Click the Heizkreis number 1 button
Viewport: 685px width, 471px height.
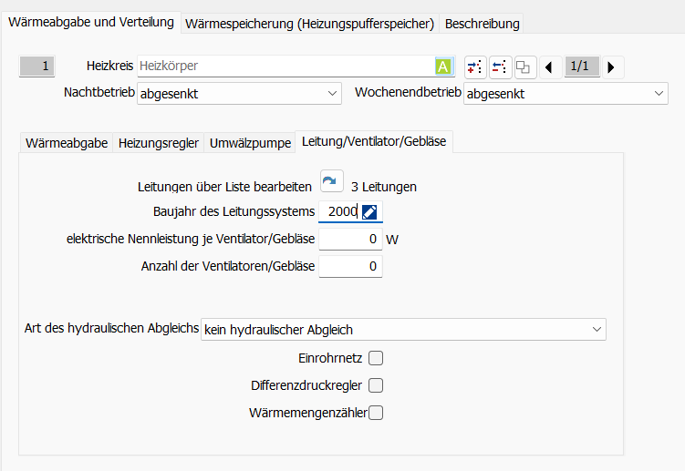point(38,66)
